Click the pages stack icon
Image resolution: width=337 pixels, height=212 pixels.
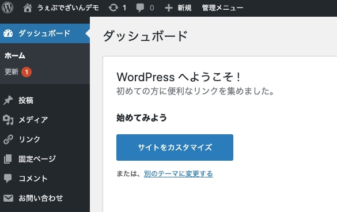(x=7, y=159)
